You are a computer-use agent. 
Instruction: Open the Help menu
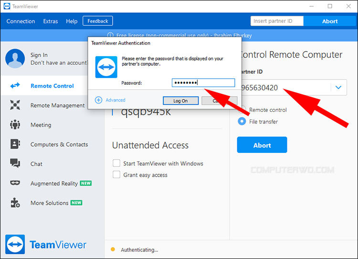(x=72, y=21)
